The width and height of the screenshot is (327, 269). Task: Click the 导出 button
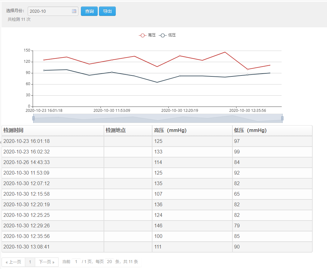(107, 11)
